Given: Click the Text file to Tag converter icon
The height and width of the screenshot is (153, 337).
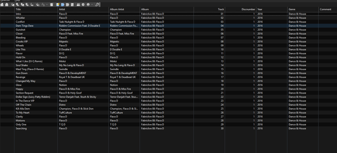Looking at the screenshot, I should (x=27, y=4).
